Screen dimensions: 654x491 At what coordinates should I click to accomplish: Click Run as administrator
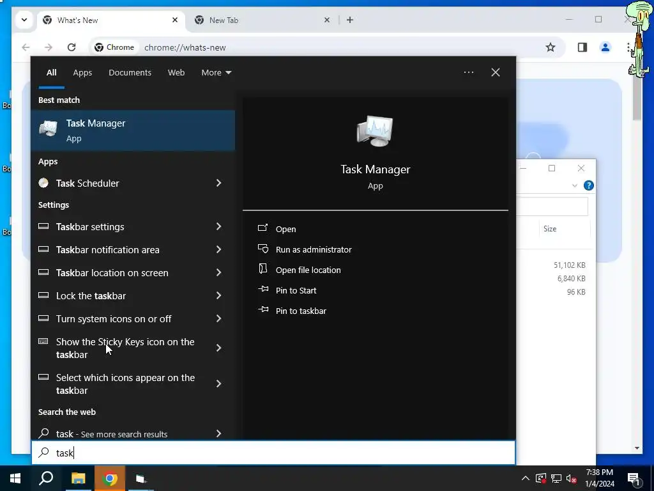(x=314, y=249)
